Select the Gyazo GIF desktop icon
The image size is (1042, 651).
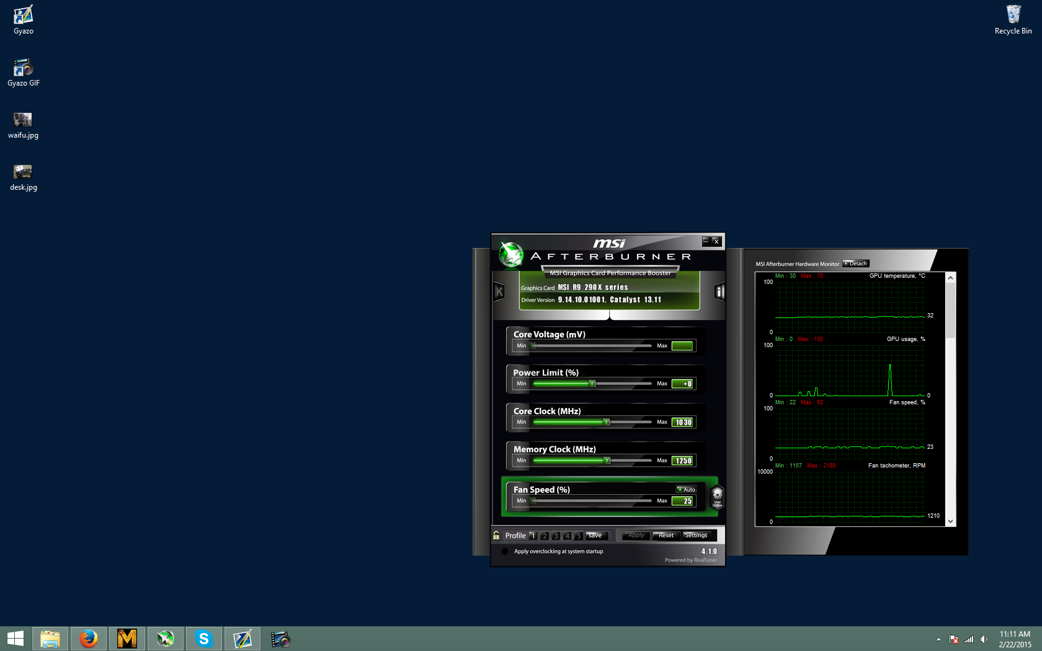[24, 72]
